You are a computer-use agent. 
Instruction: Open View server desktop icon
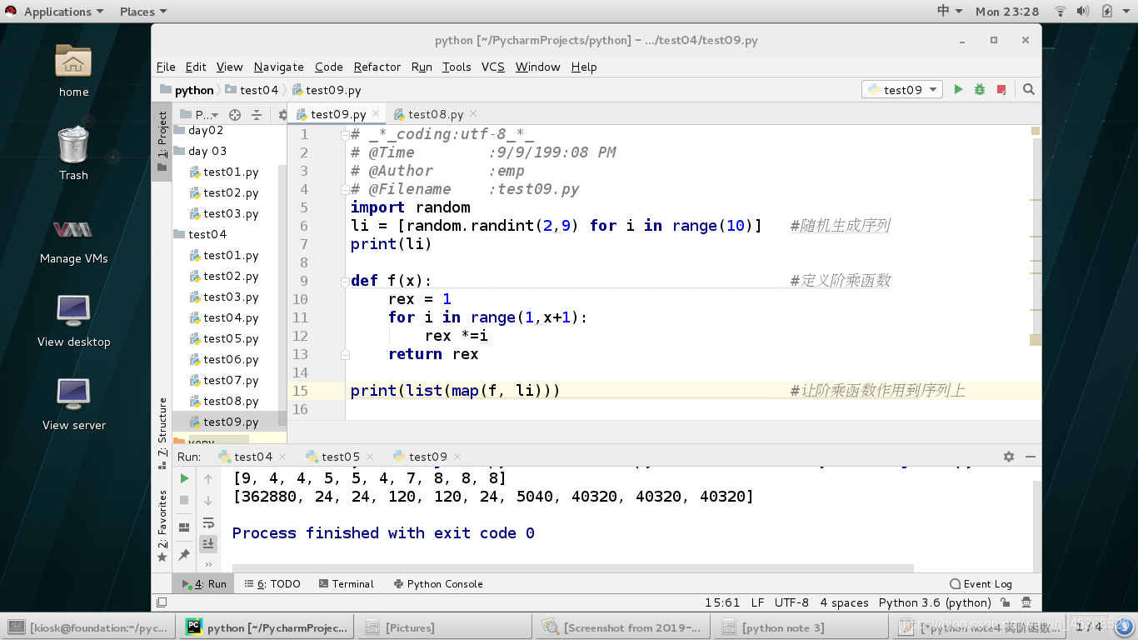[73, 404]
